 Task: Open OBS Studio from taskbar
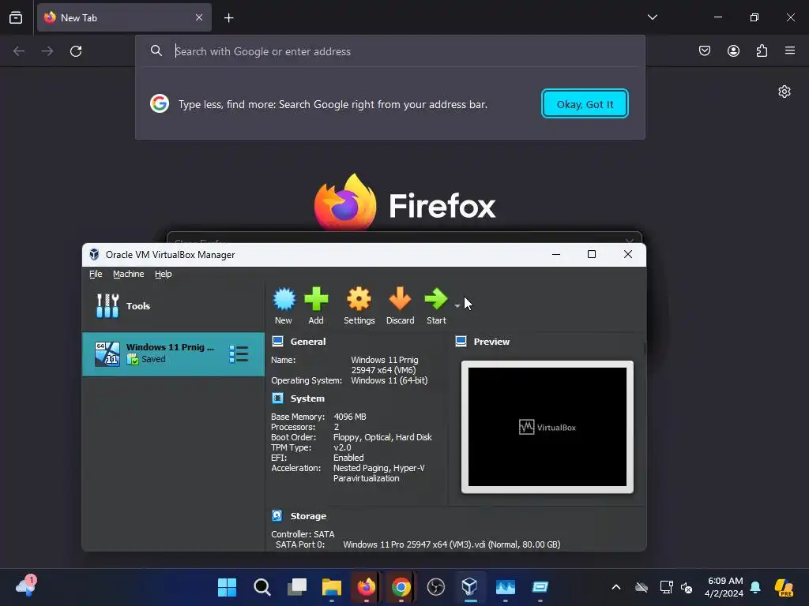point(436,587)
